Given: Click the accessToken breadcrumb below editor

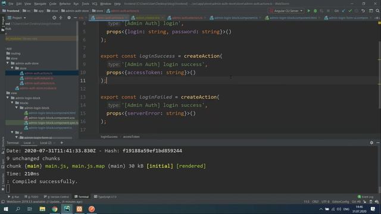Looking at the screenshot, I should (131, 137).
